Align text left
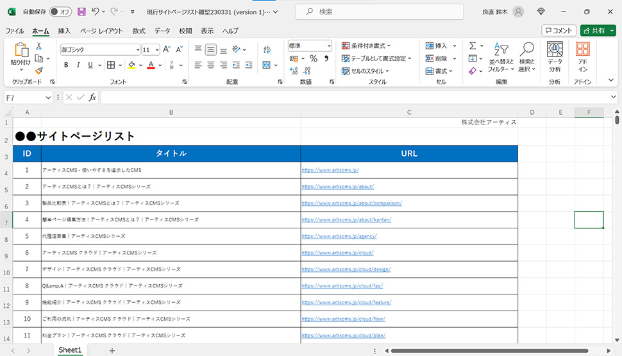622x356 pixels. 198,65
